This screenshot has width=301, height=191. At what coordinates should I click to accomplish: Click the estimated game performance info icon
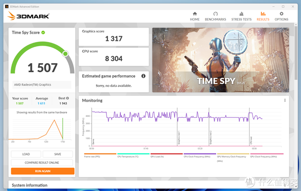coord(143,76)
